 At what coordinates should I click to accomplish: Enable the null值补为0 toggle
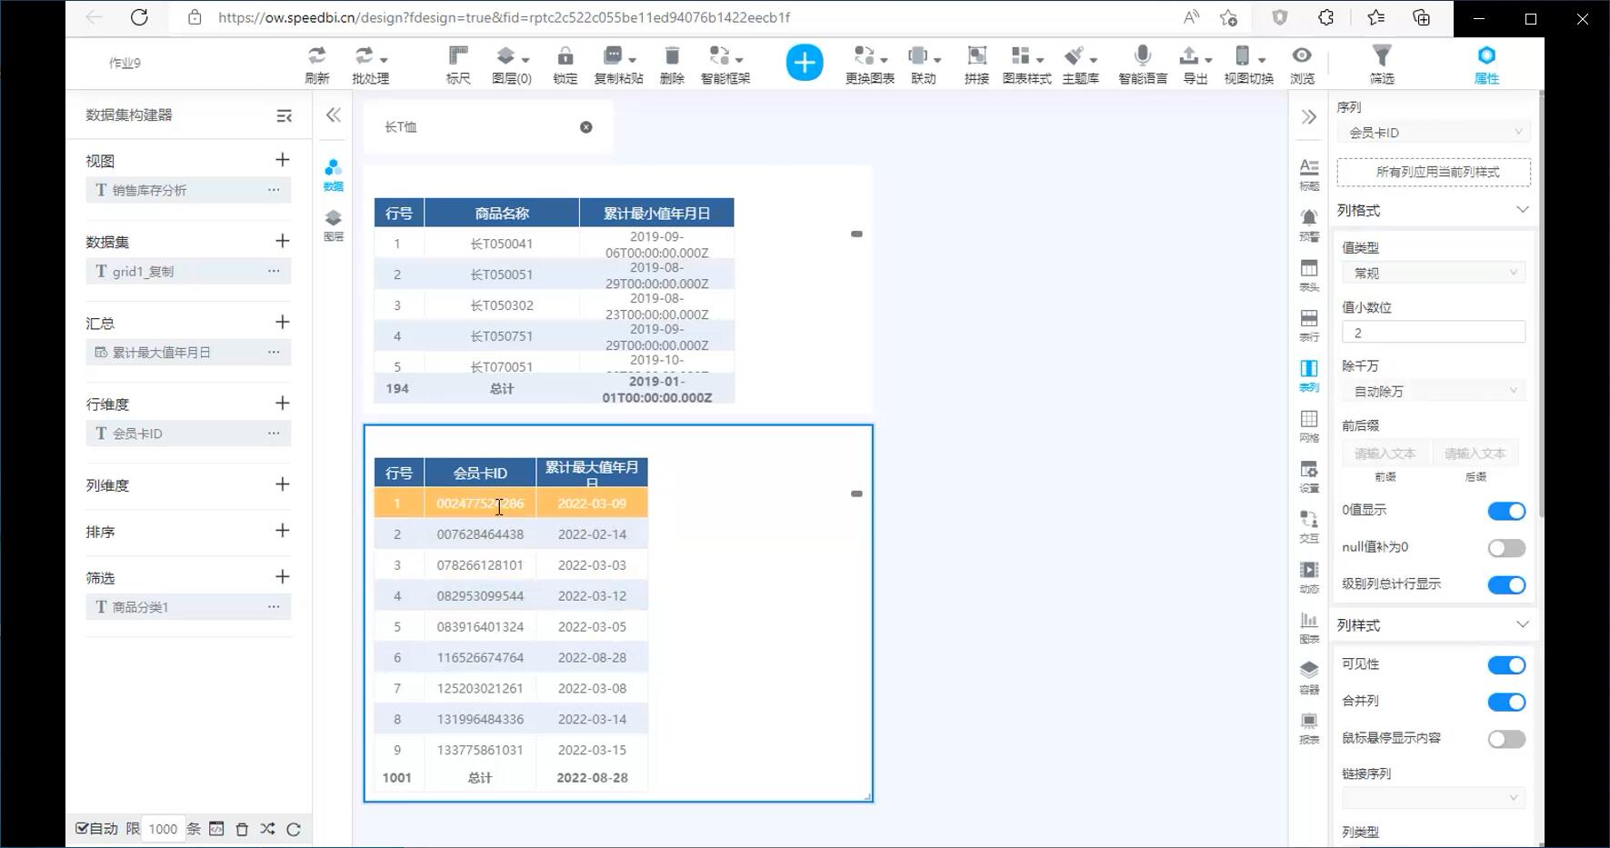coord(1505,548)
